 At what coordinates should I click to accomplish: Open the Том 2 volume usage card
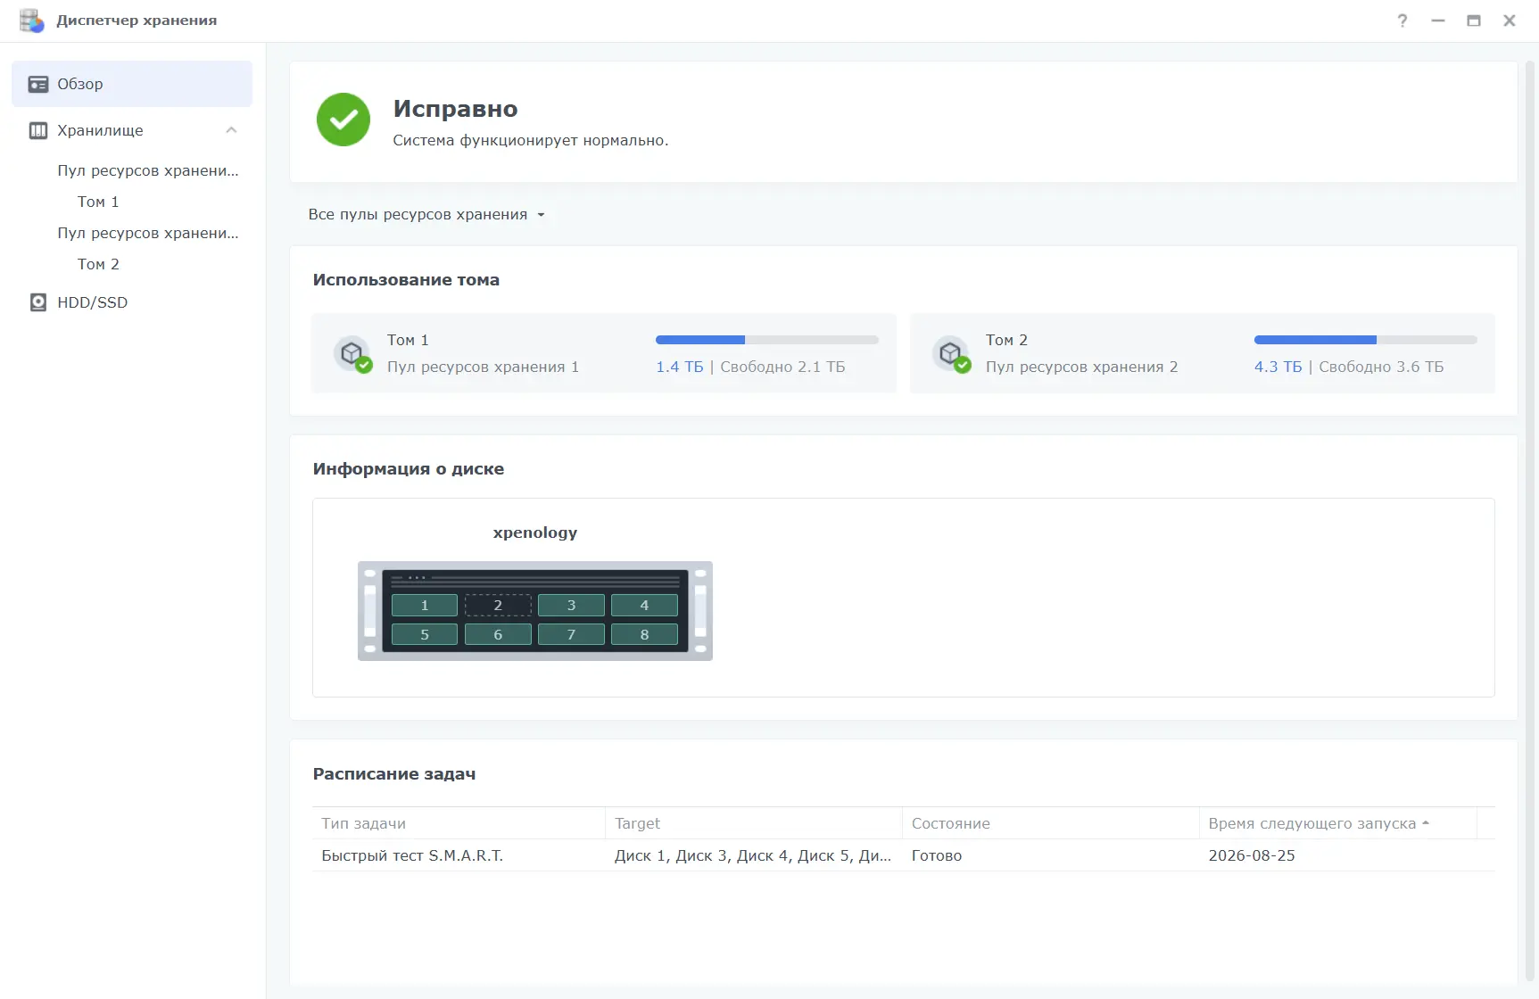point(1203,353)
